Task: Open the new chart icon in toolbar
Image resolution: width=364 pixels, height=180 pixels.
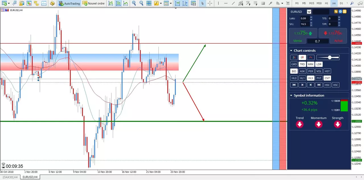Action: (4, 3)
